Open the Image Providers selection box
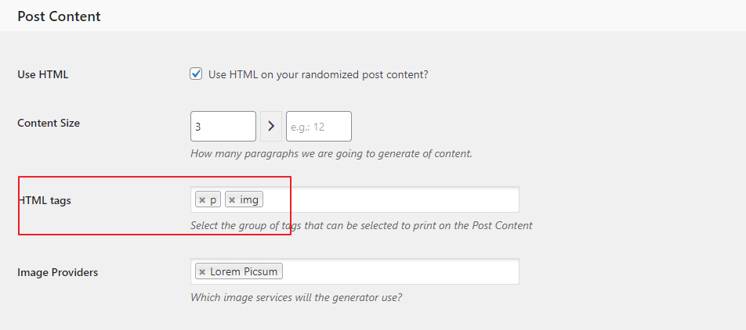746x330 pixels. click(x=400, y=272)
